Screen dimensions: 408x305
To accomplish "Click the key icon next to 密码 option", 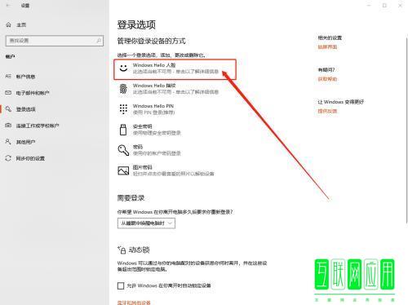I will point(123,150).
